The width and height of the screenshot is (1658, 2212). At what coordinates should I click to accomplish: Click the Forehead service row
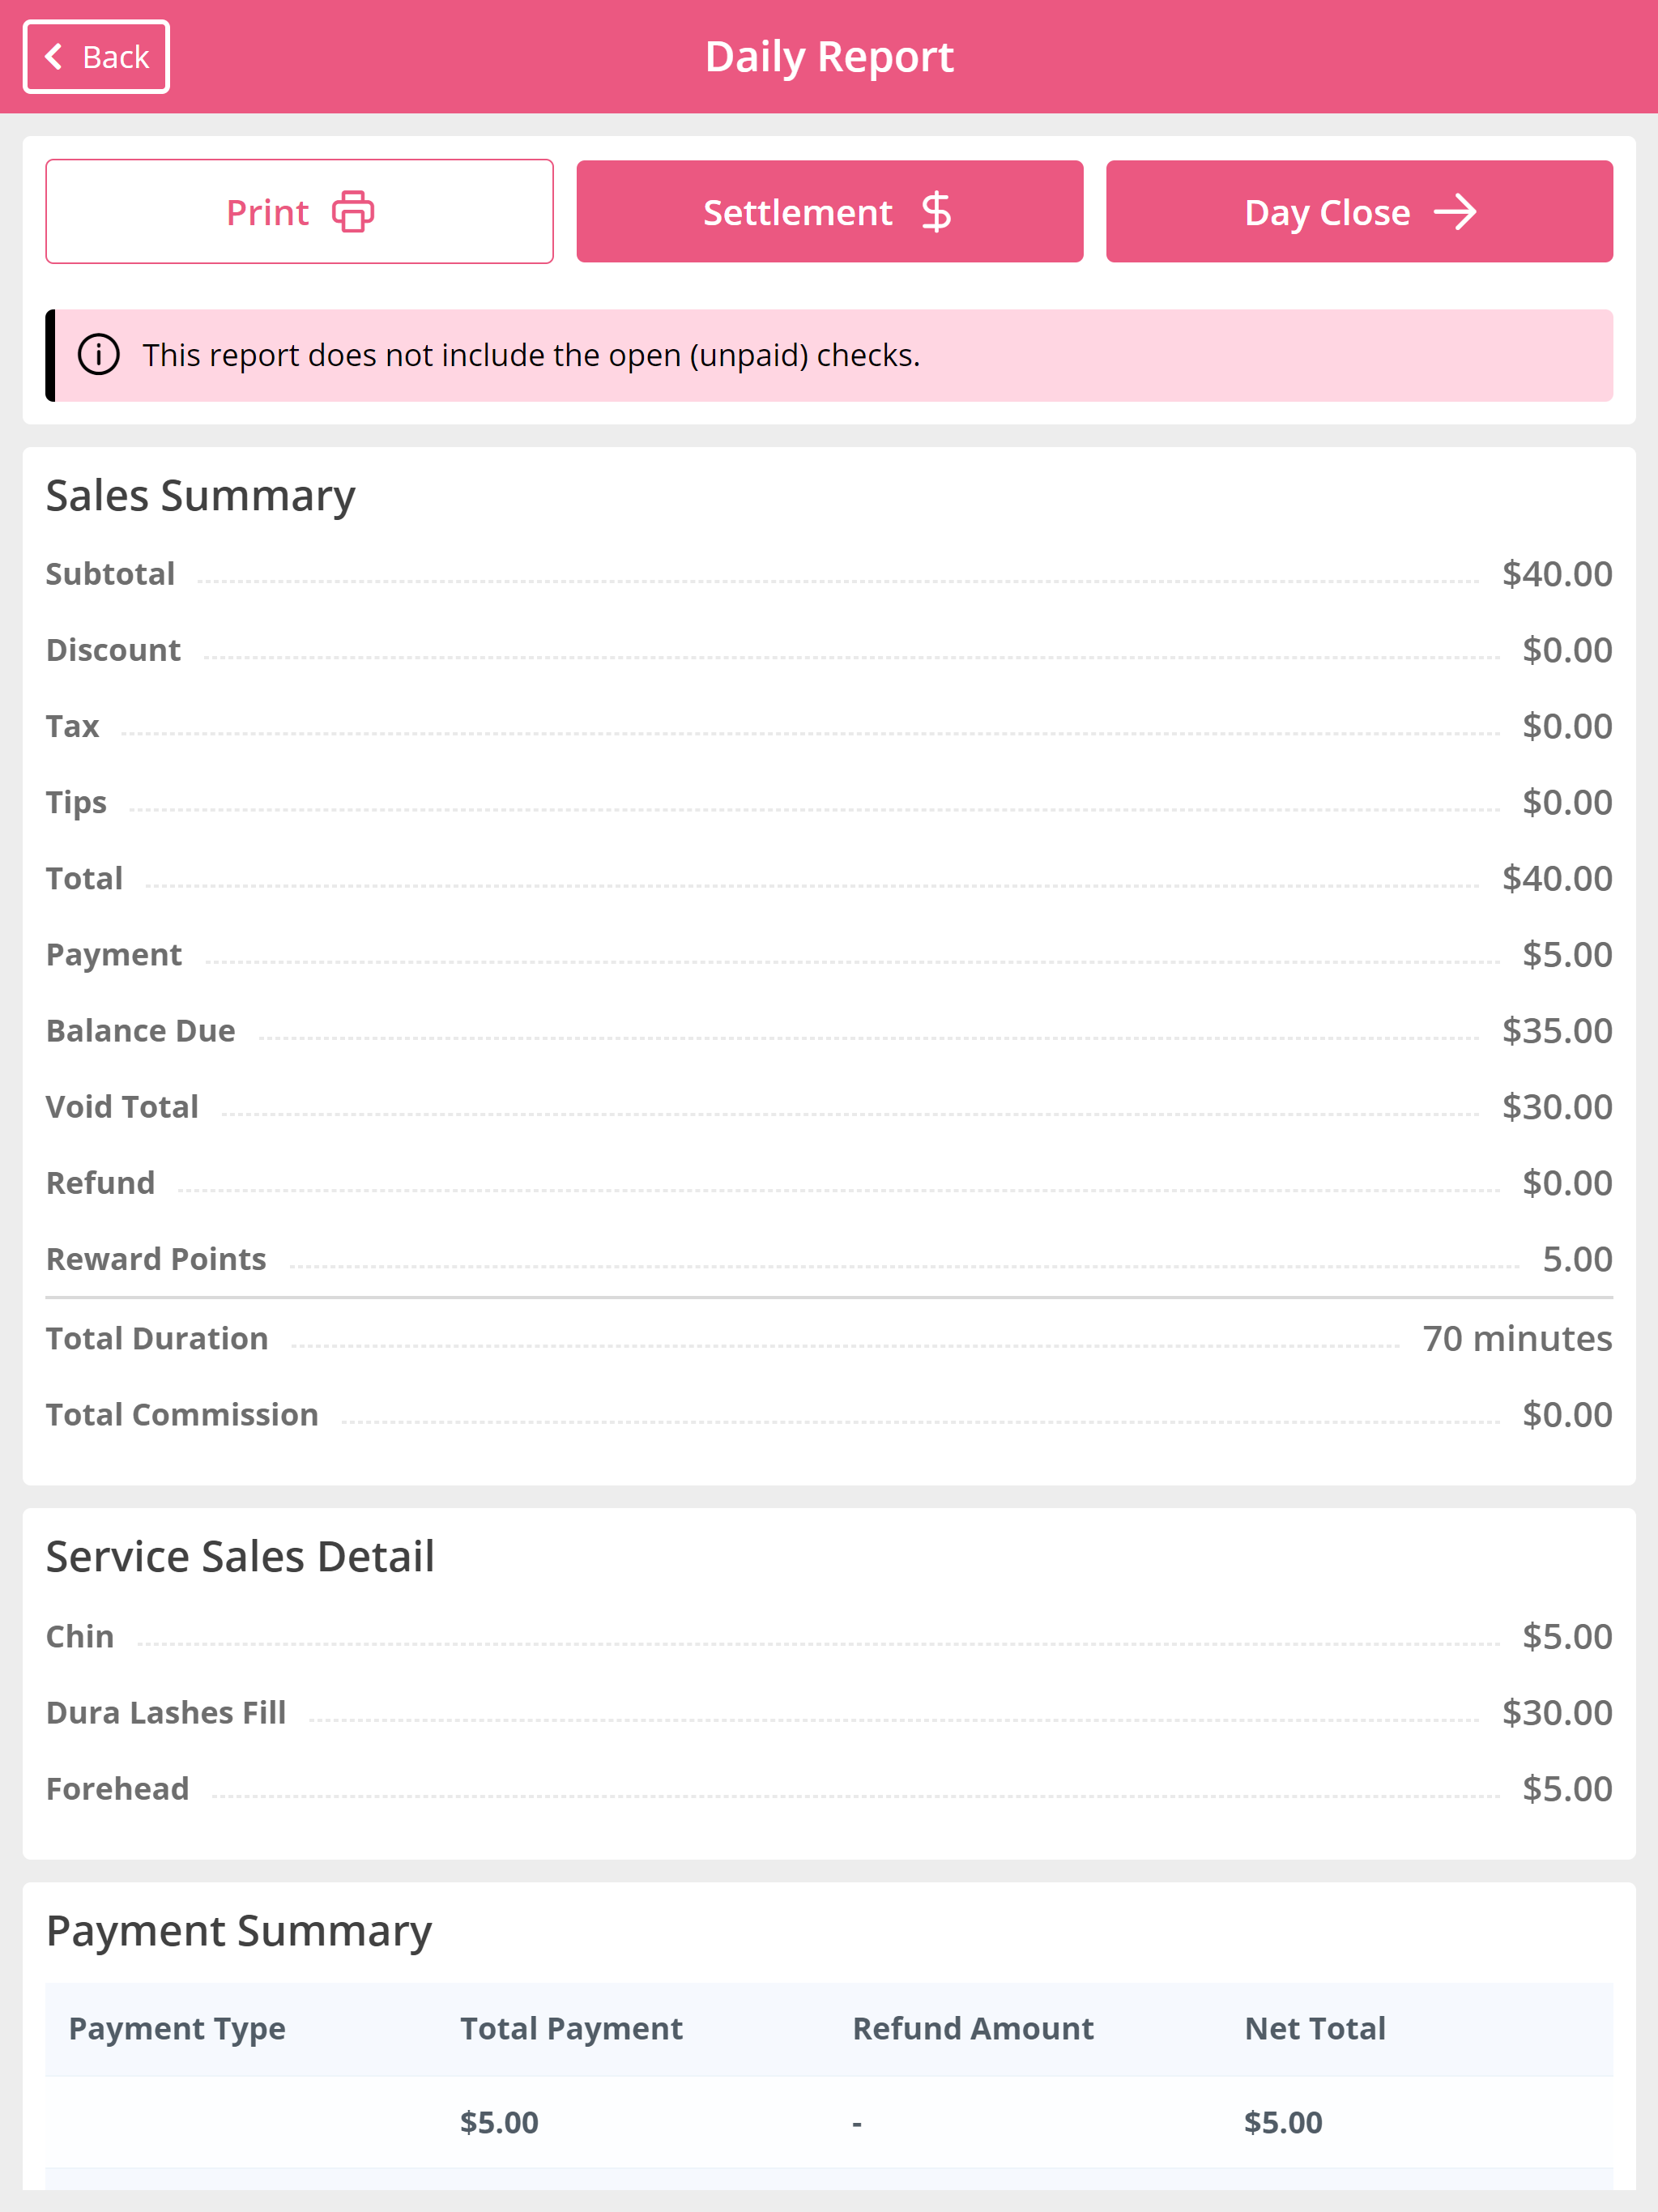tap(829, 1789)
